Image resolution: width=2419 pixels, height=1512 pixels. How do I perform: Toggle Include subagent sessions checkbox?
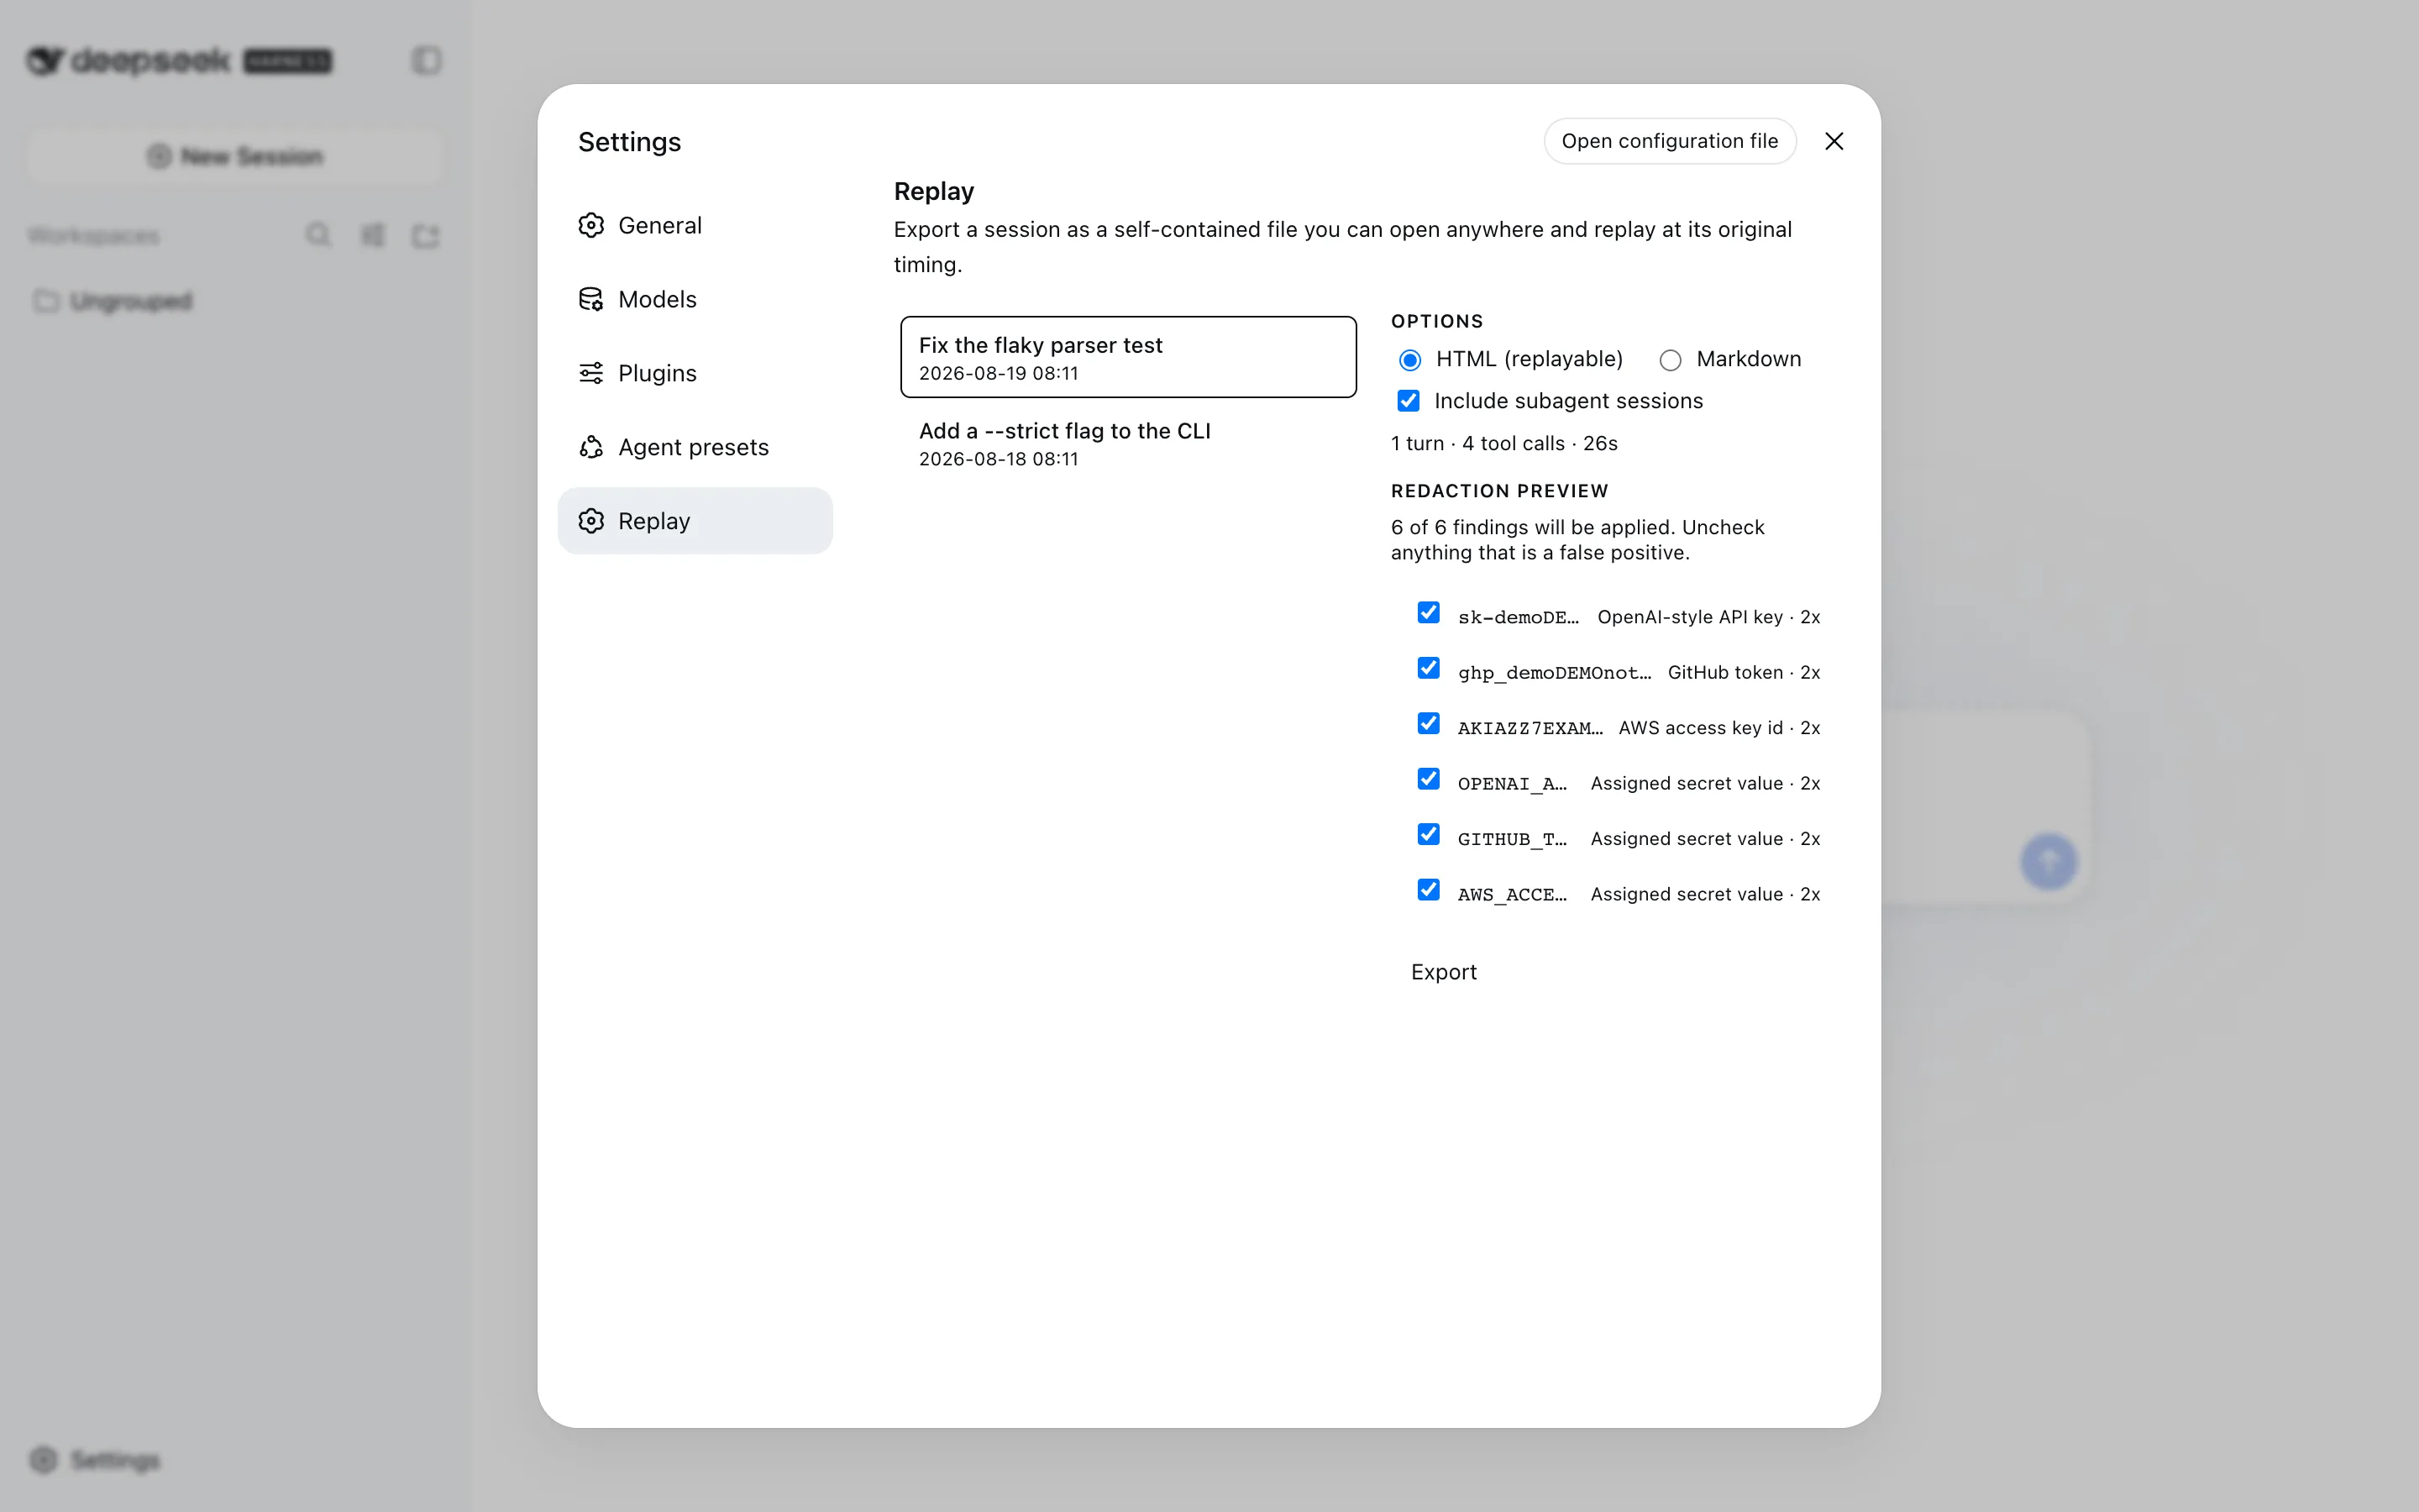1409,401
